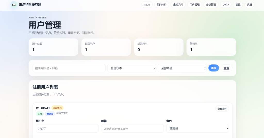264x138 pixels.
Task: Click the blue 管理员 role badge
Action: pos(50,114)
